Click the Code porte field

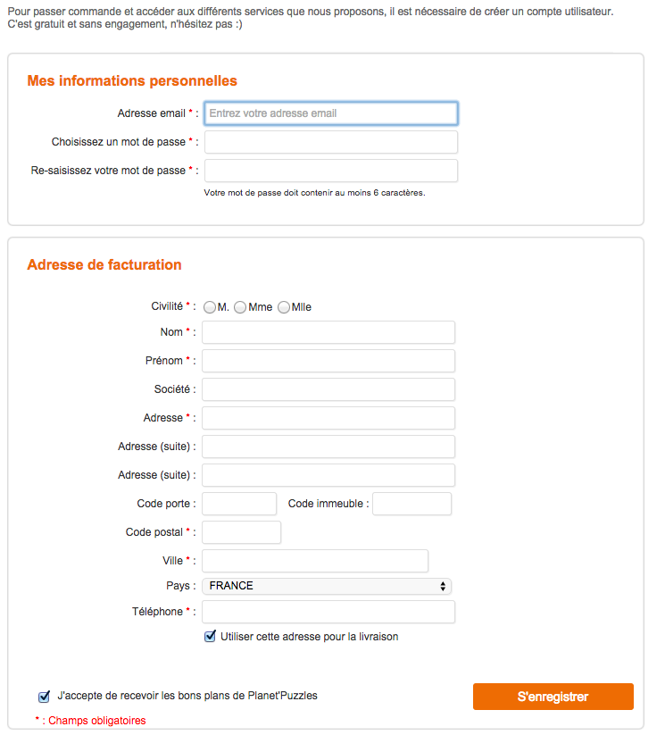click(239, 504)
